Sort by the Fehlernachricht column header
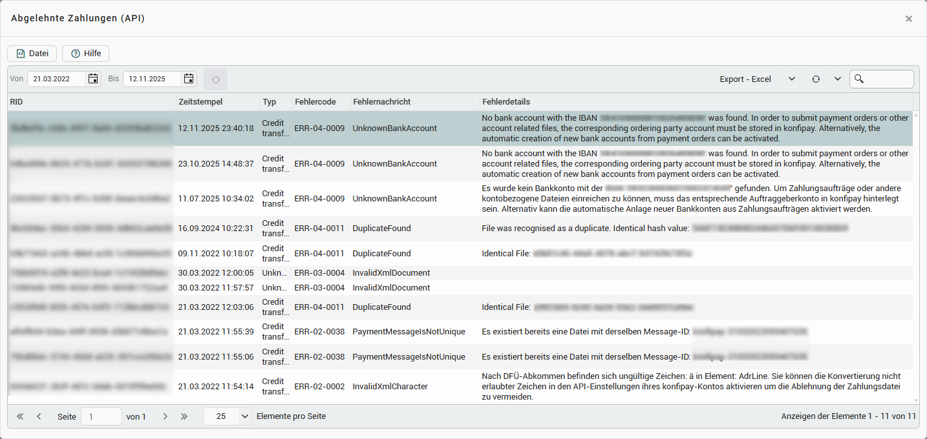The image size is (927, 439). point(415,102)
